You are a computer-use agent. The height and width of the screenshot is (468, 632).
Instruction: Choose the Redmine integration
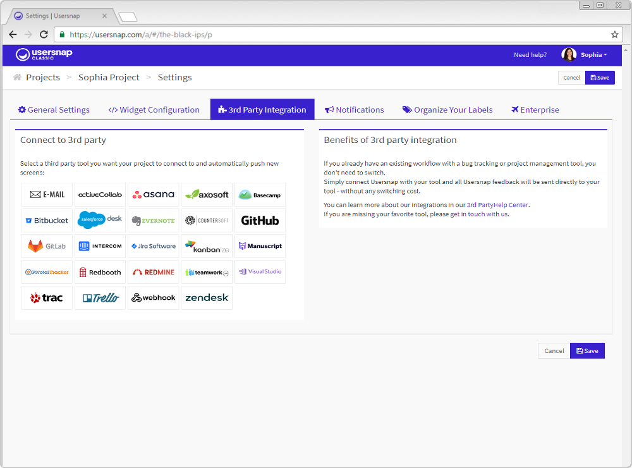pos(154,272)
